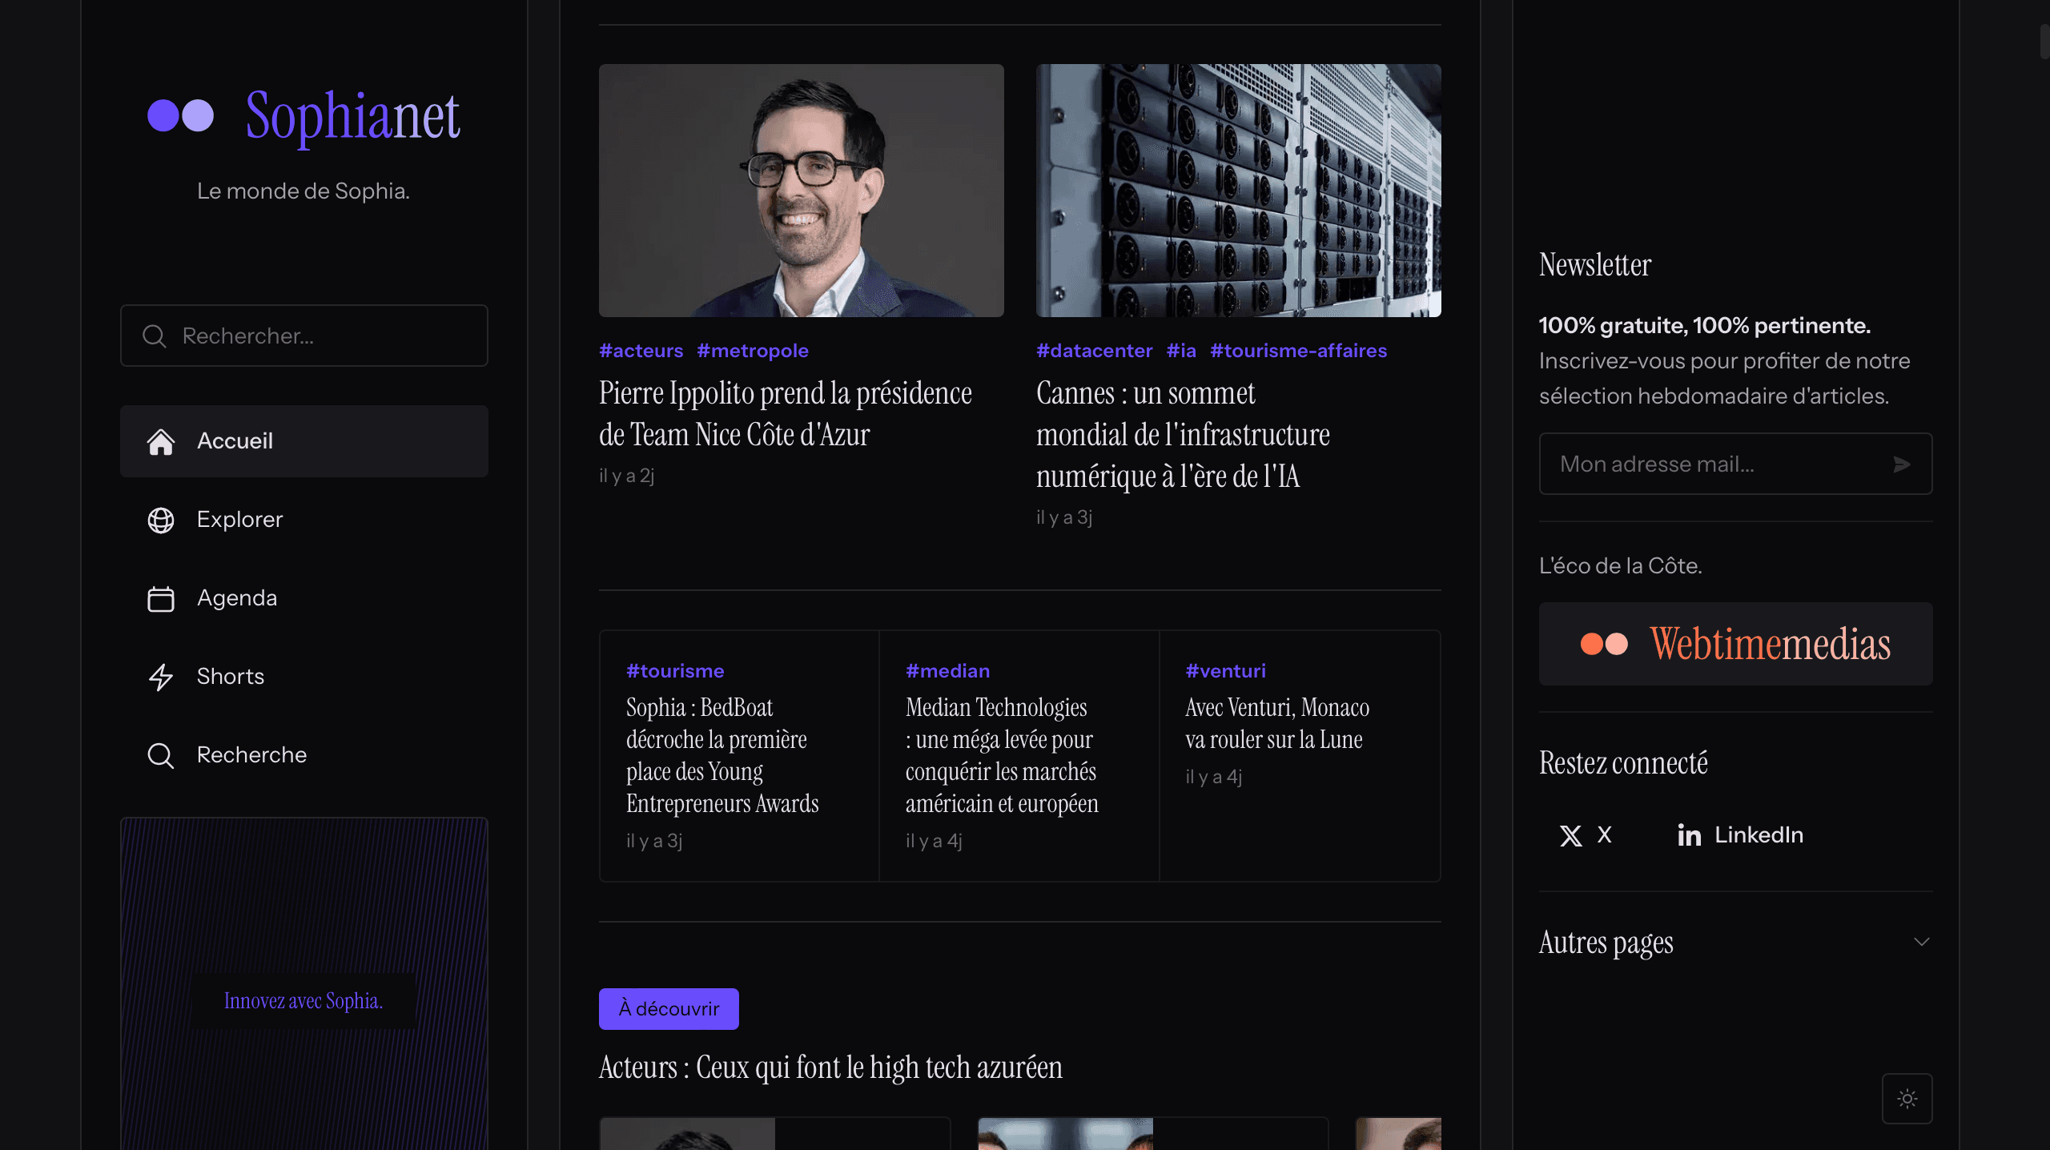The height and width of the screenshot is (1150, 2050).
Task: Filter by #acteurs tag
Action: (641, 351)
